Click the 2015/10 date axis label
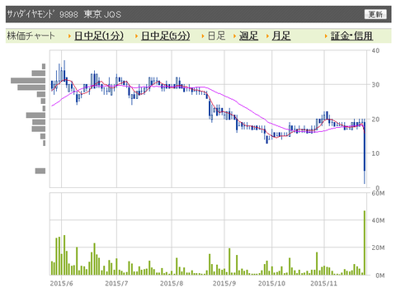This screenshot has width=396, height=297. (x=271, y=284)
